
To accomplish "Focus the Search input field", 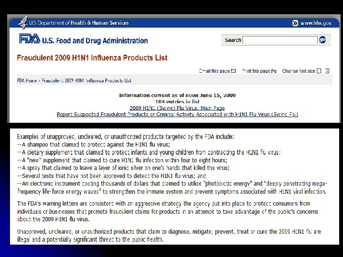I will click(280, 40).
